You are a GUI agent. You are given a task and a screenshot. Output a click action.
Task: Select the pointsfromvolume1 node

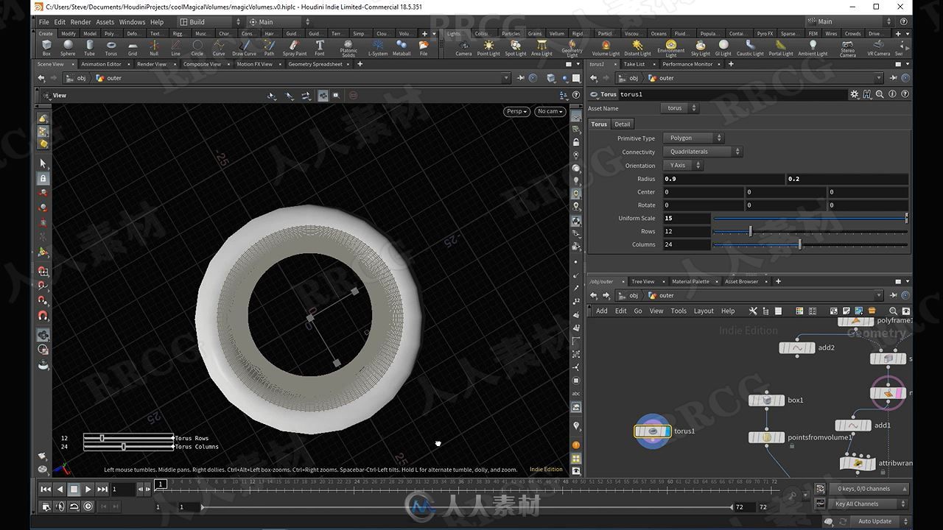pos(766,437)
